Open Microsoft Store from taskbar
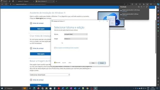This screenshot has height=90, width=160. (x=50, y=88)
